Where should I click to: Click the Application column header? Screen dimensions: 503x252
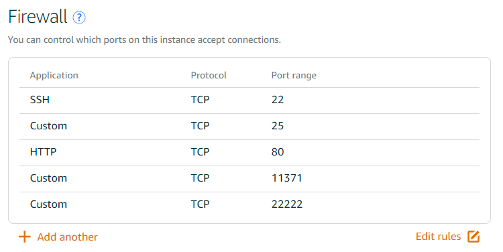tap(54, 76)
